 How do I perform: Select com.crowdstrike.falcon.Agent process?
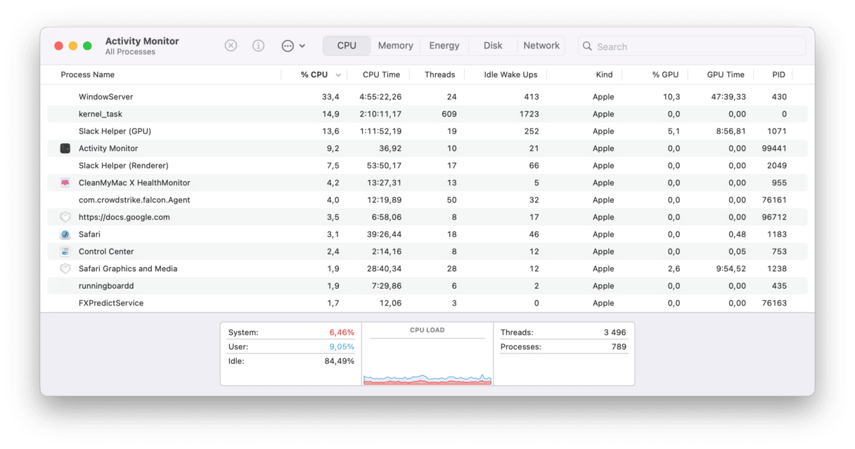pos(427,200)
